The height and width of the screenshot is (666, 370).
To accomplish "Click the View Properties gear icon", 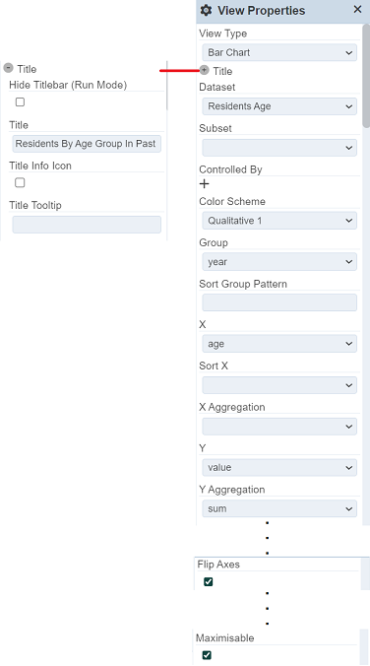I will [x=206, y=10].
